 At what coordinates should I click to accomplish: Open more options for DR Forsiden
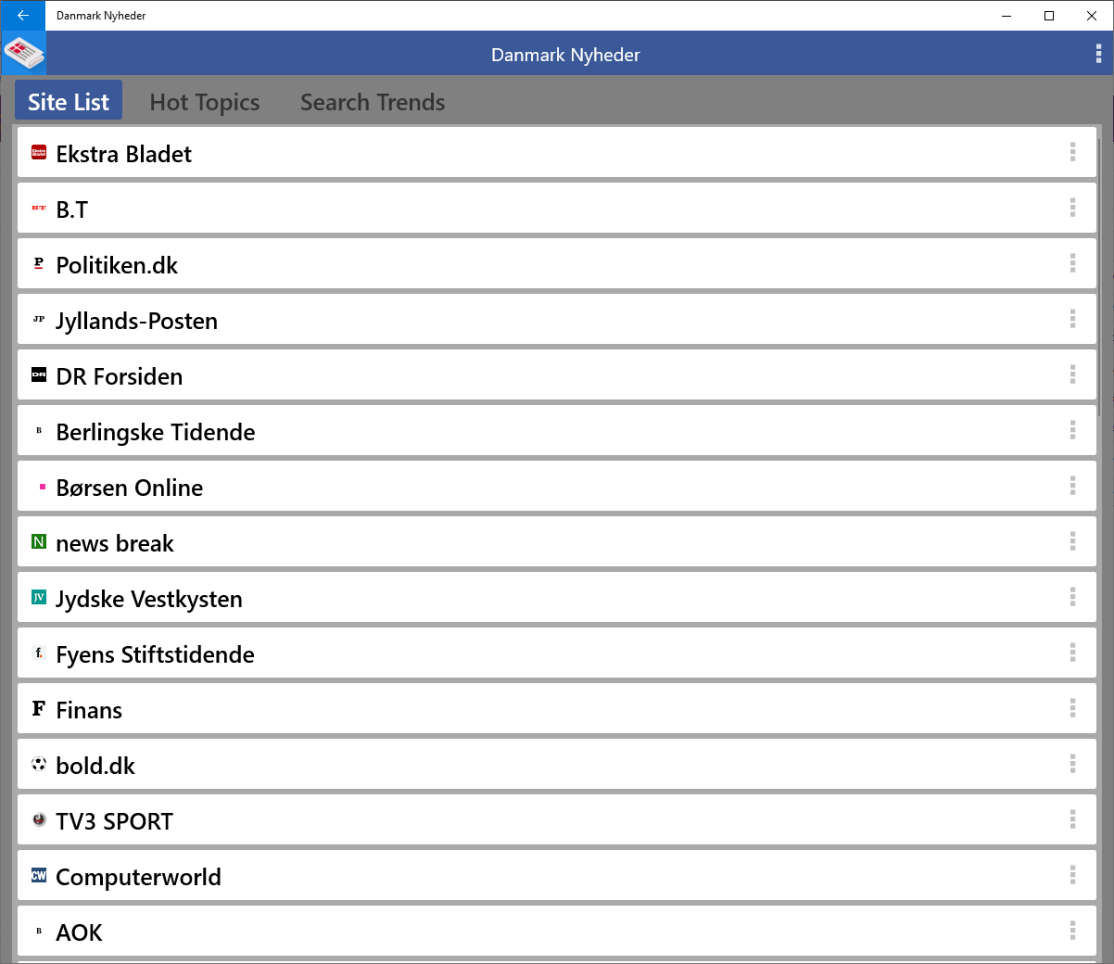tap(1072, 374)
